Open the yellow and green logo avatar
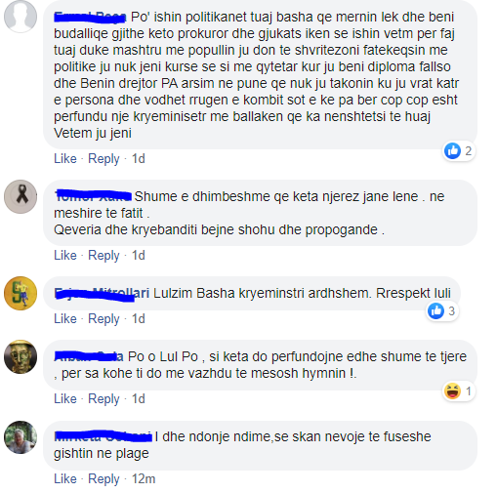Image resolution: width=497 pixels, height=493 pixels. click(21, 293)
